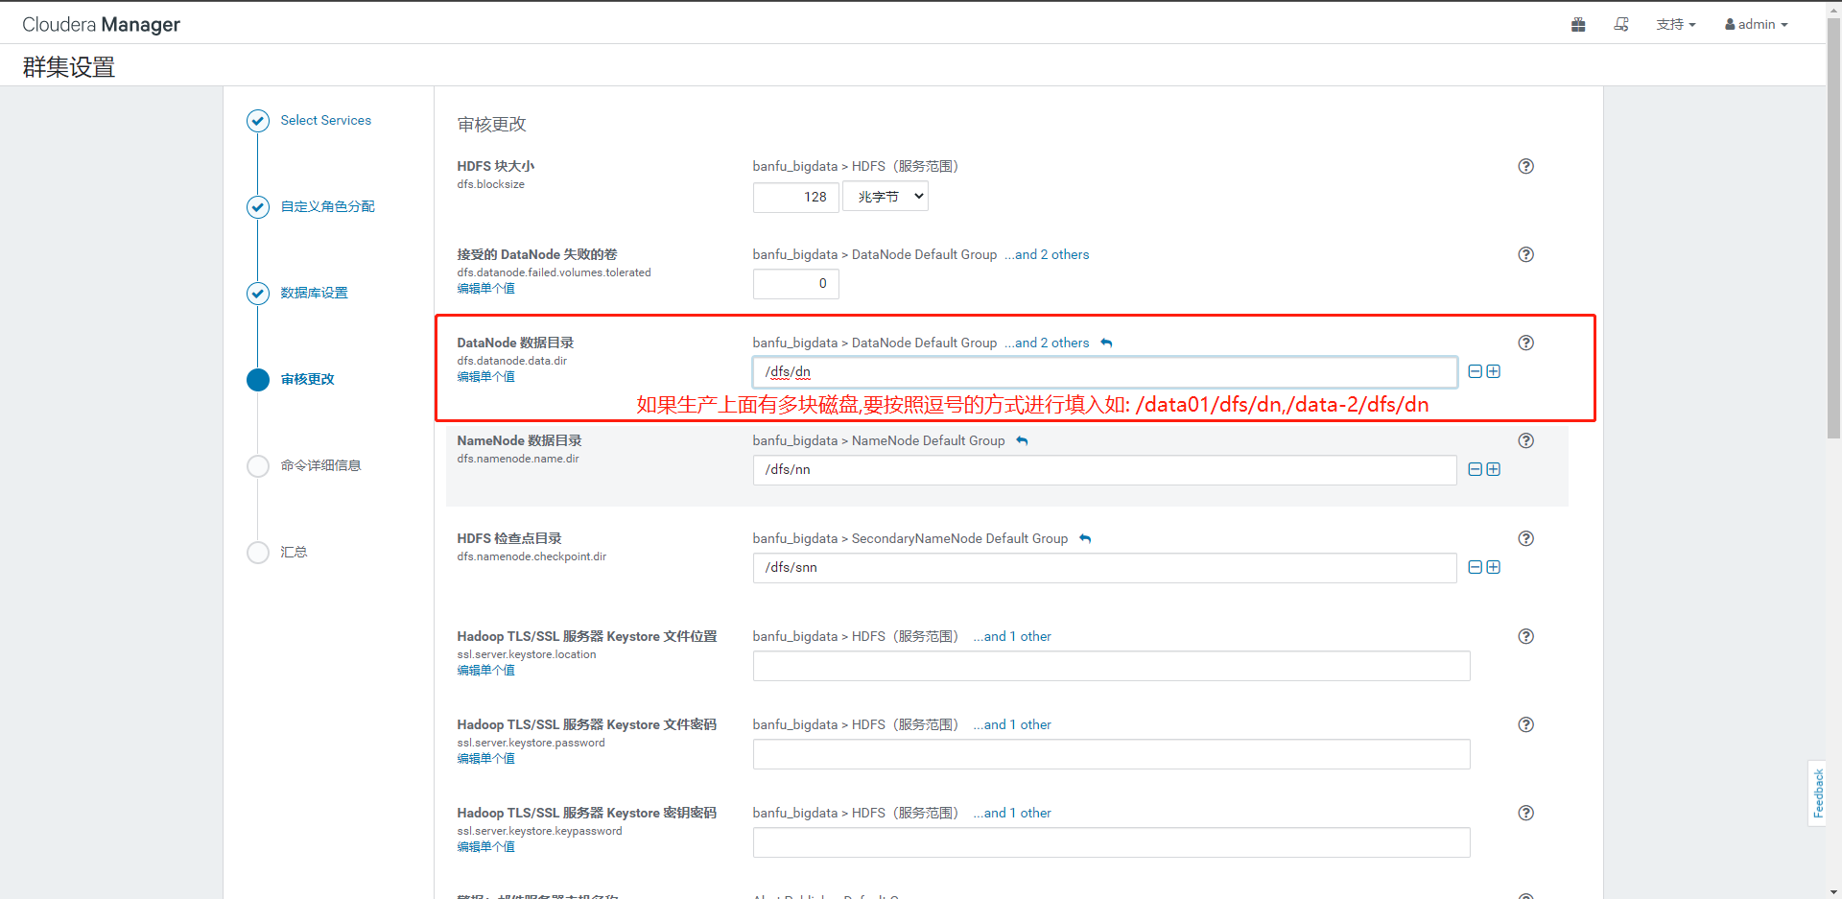The height and width of the screenshot is (899, 1842).
Task: Remove the /dfs/dn DataNode directory entry
Action: (x=1476, y=371)
